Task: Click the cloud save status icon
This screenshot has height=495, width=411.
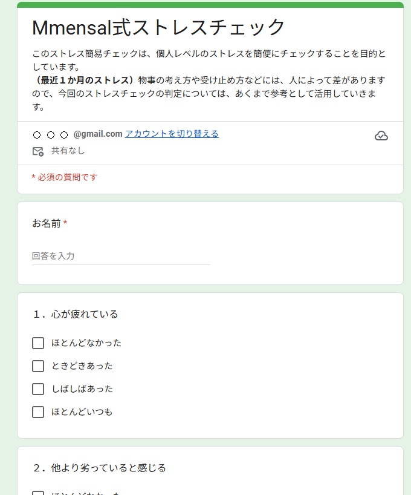Action: pos(381,136)
